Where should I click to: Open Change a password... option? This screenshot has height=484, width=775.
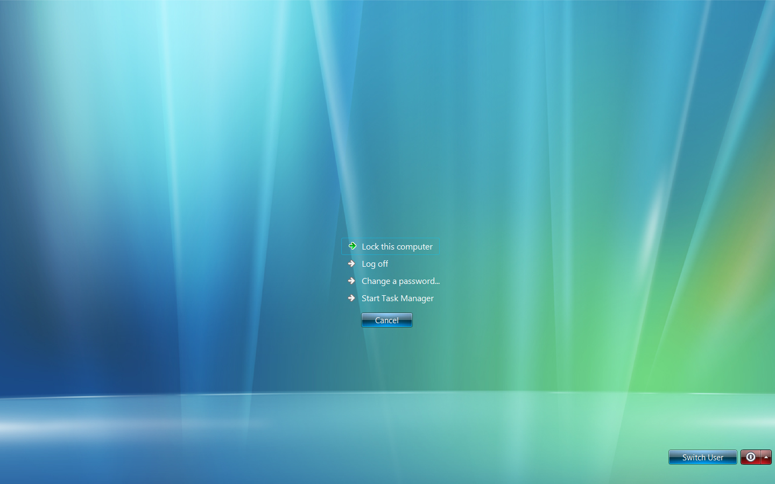[400, 281]
